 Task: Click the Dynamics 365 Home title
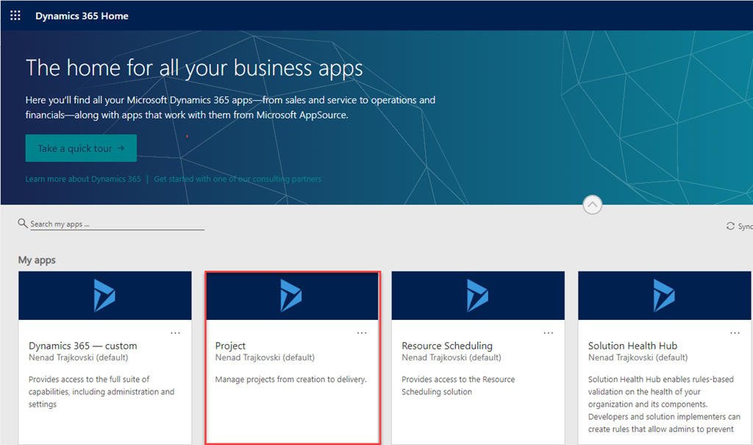point(82,15)
